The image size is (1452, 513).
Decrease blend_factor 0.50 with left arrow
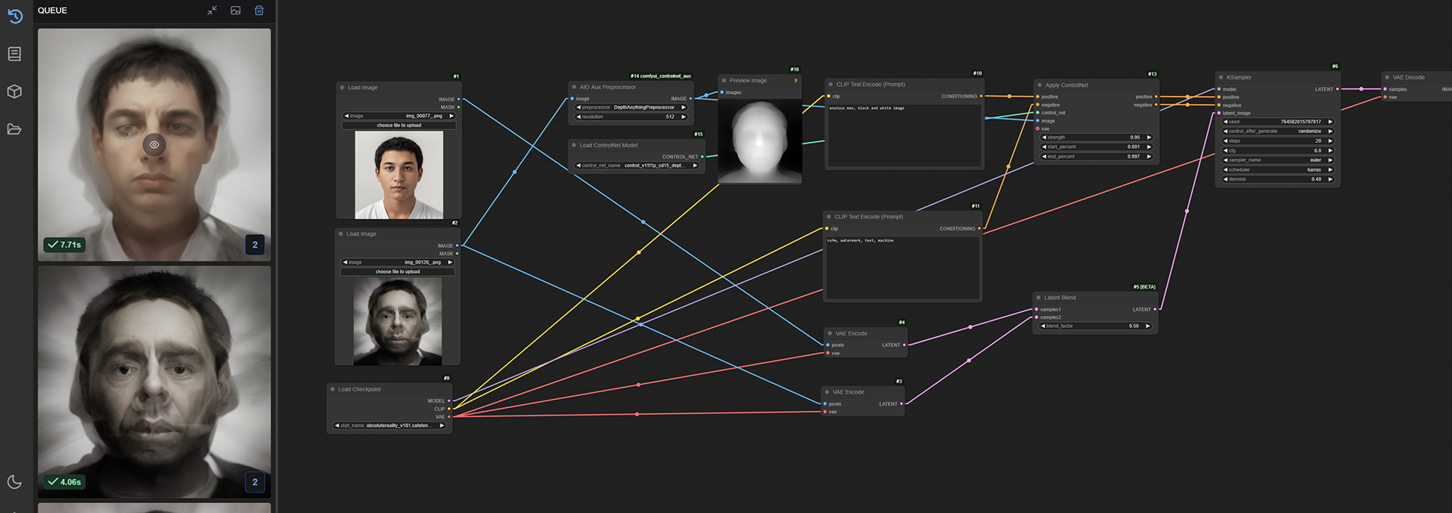point(1044,326)
